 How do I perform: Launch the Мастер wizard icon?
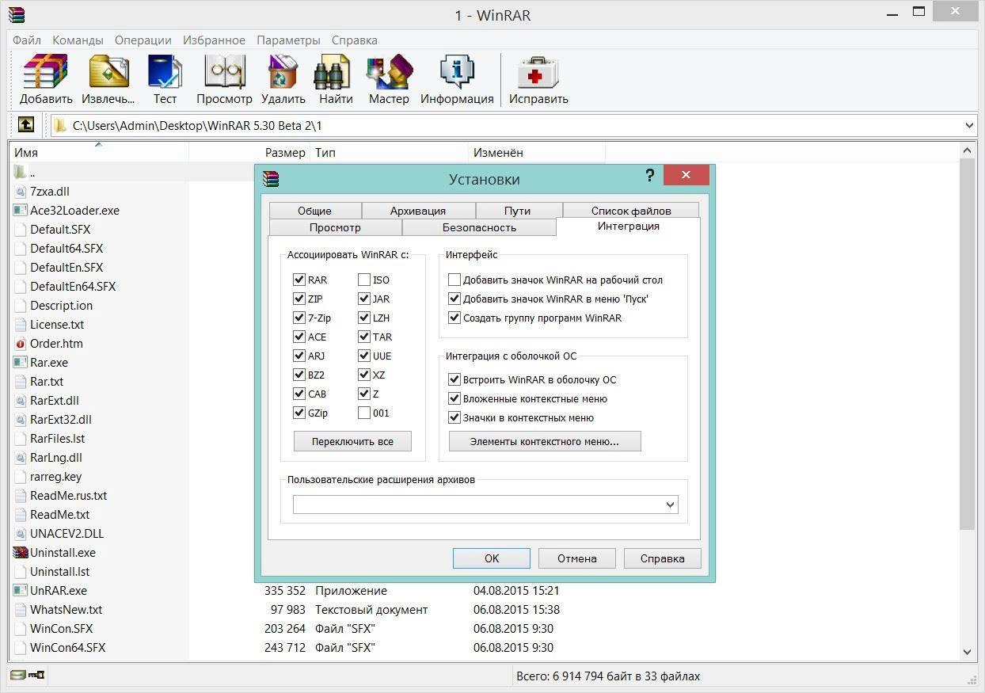(389, 71)
